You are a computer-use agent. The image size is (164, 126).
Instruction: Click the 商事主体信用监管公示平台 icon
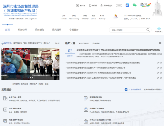tap(86, 121)
